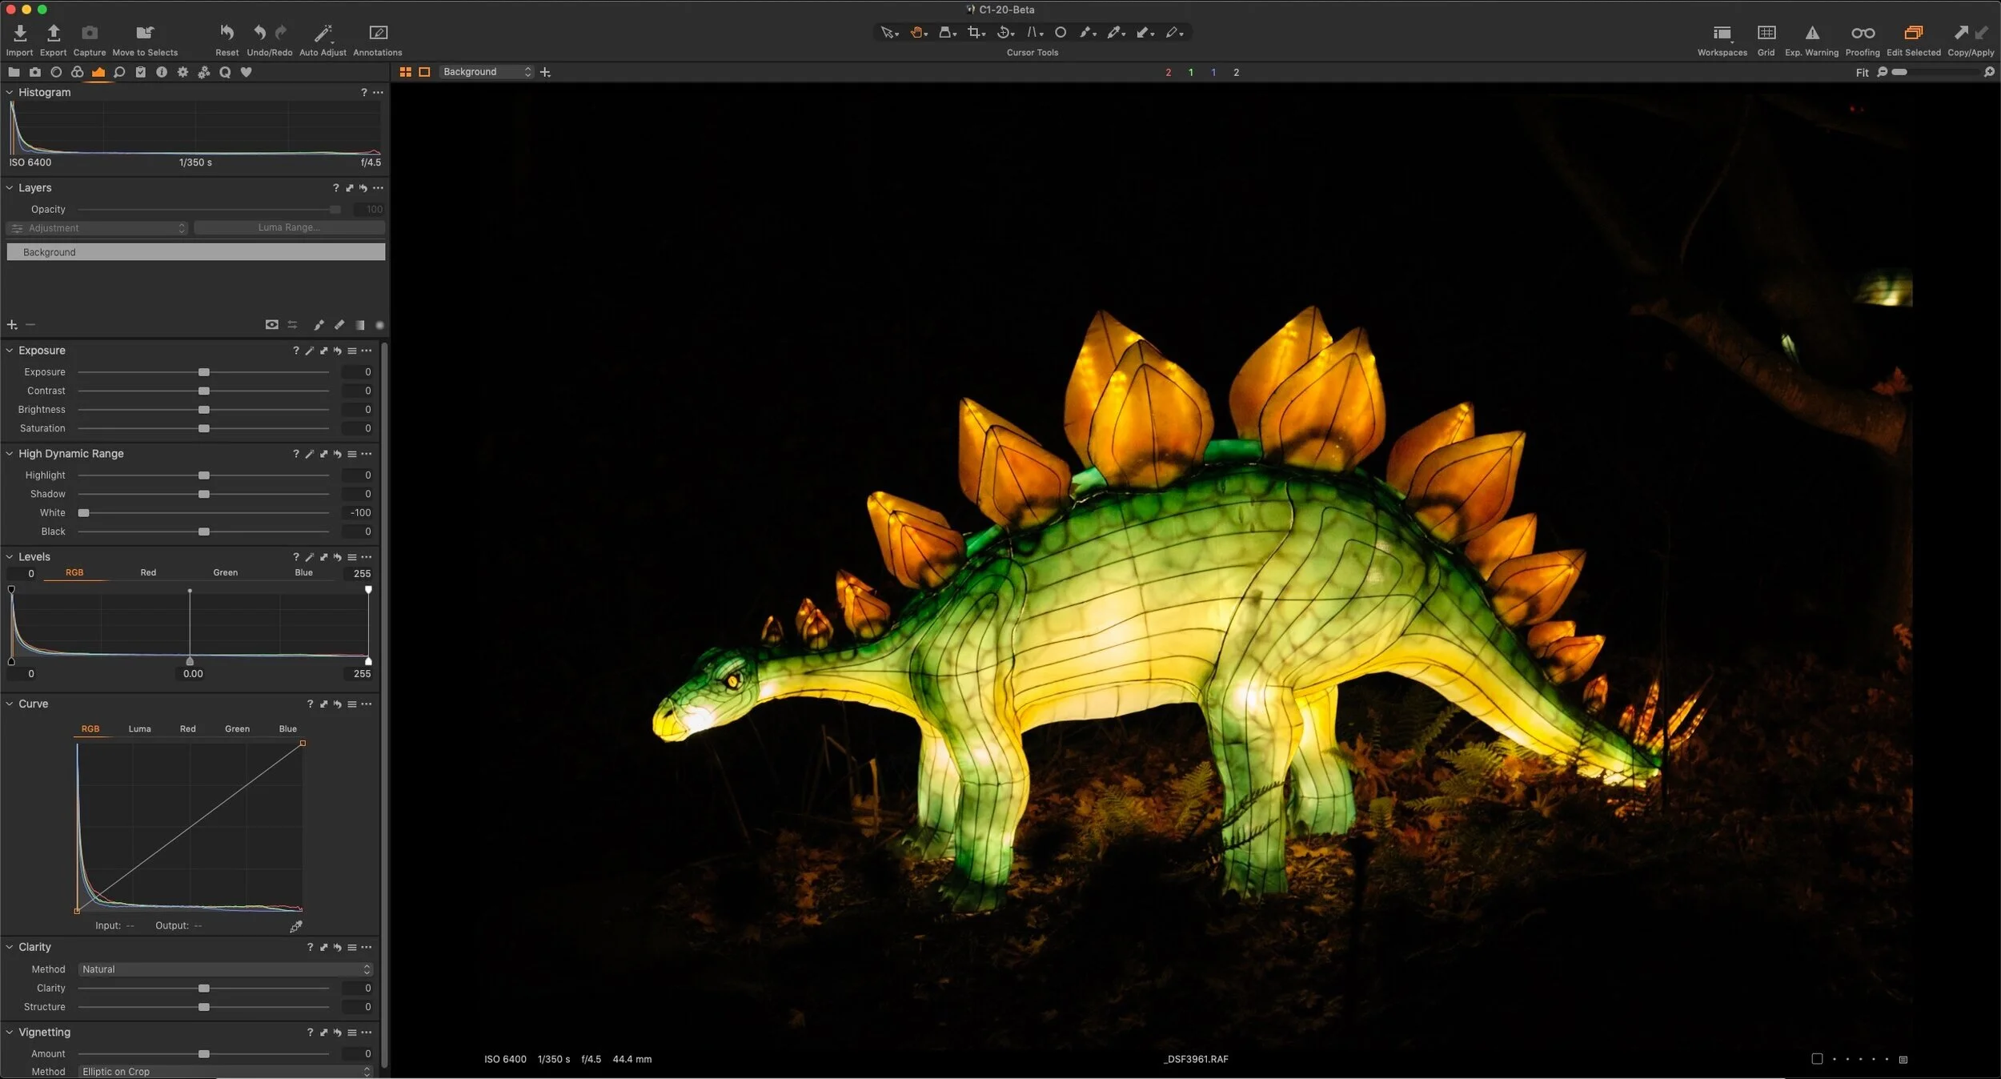Click the Saturation slider handle
The width and height of the screenshot is (2001, 1079).
click(204, 429)
